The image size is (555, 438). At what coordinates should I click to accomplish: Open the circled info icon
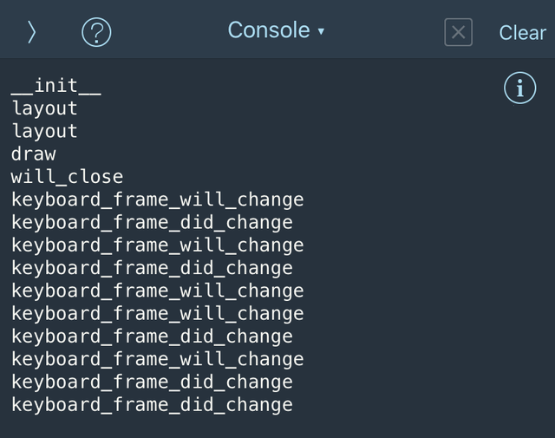[x=519, y=88]
